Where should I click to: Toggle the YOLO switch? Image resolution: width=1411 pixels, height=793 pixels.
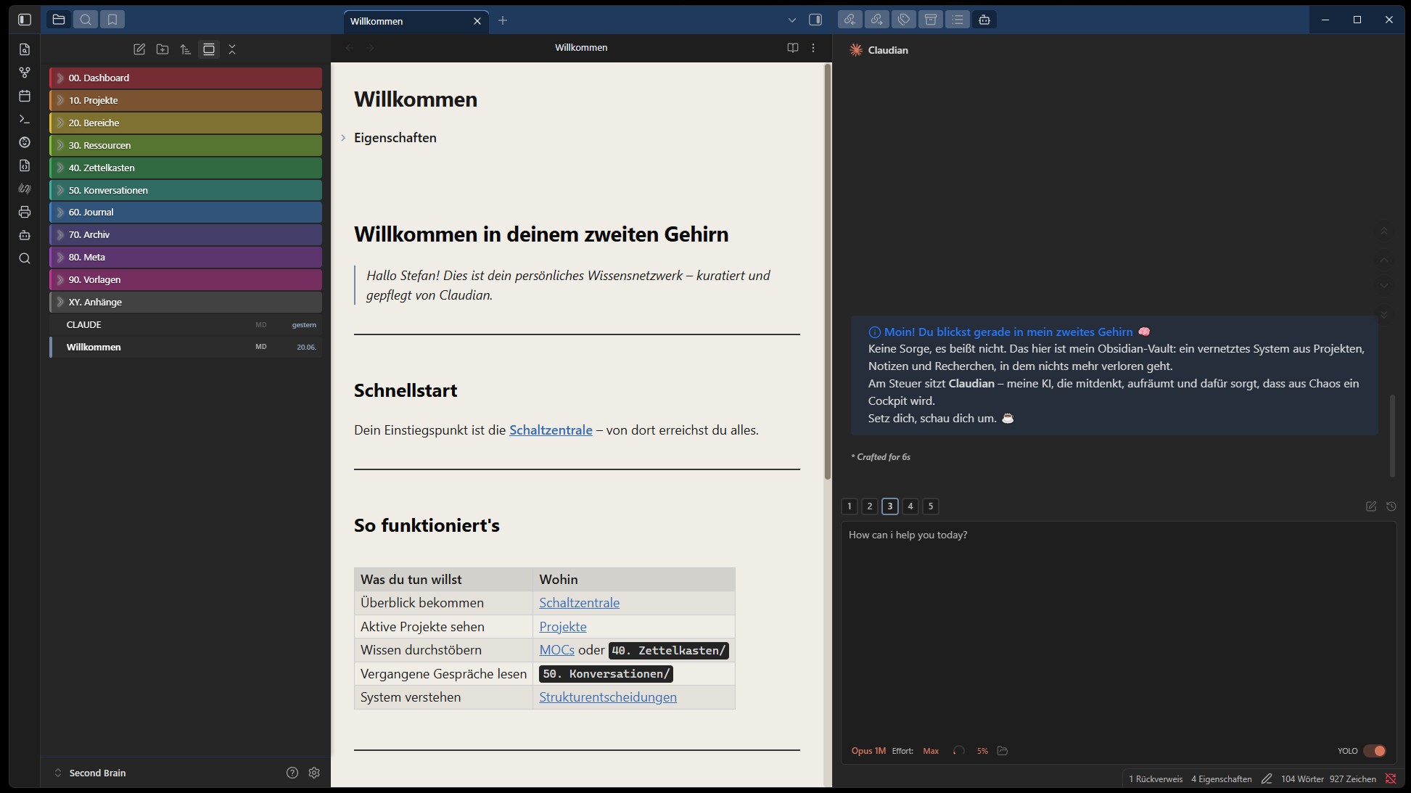[x=1374, y=751]
